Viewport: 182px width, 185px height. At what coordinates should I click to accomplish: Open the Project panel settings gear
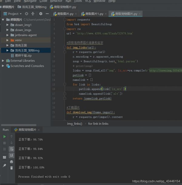pos(41,14)
